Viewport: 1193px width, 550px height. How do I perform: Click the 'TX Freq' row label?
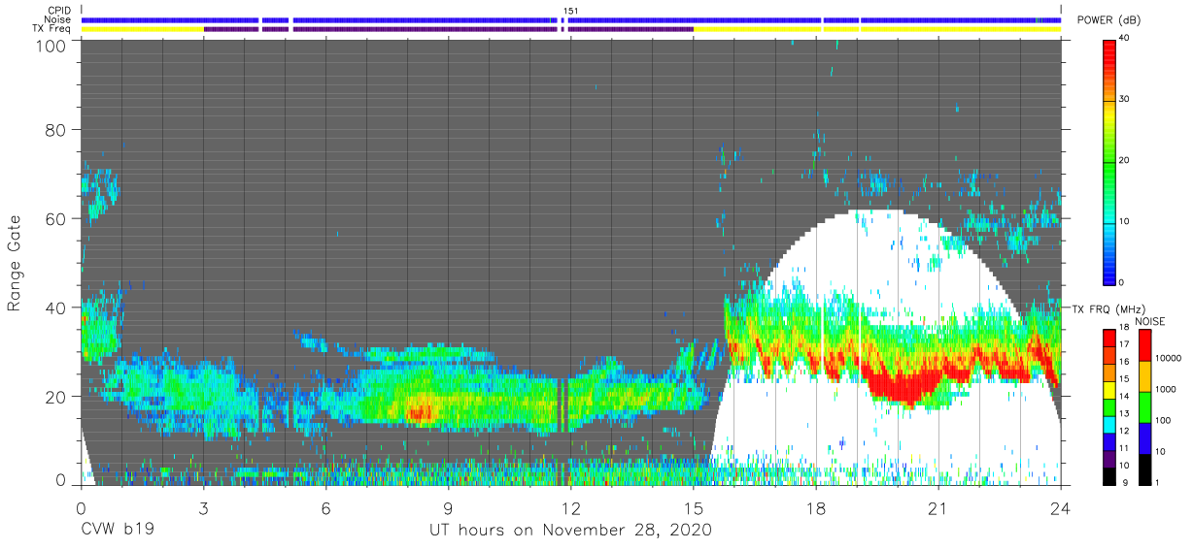click(x=51, y=29)
